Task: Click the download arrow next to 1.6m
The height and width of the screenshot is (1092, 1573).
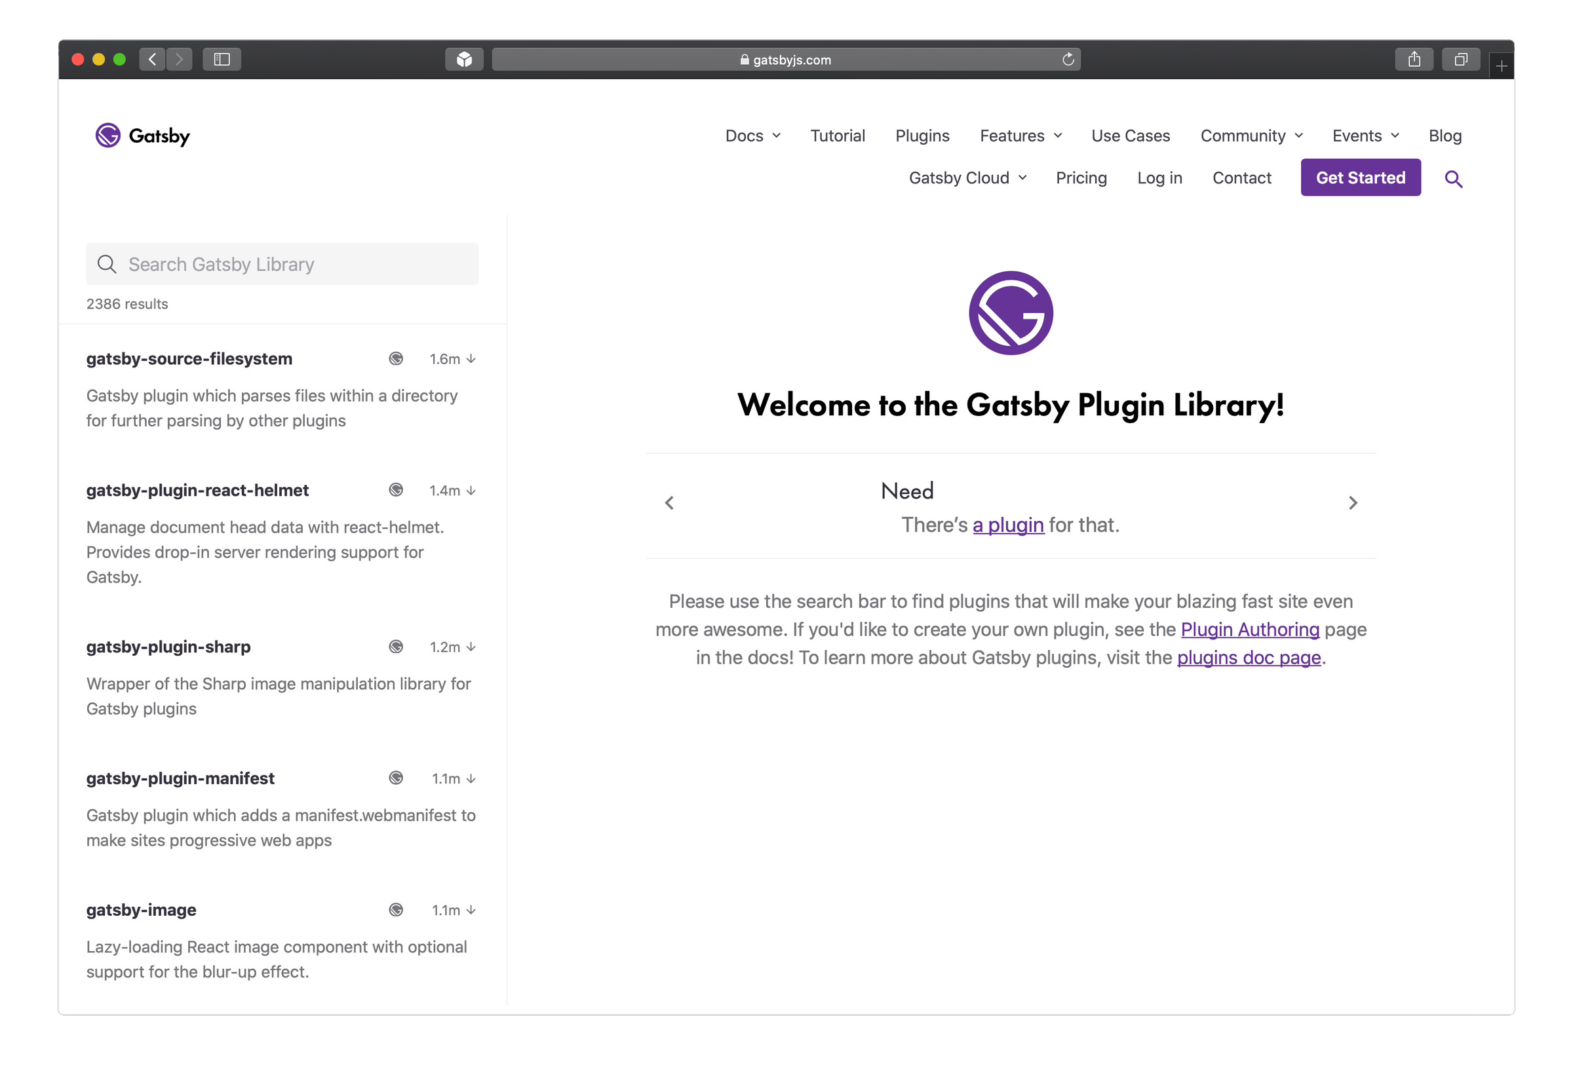Action: pyautogui.click(x=471, y=358)
